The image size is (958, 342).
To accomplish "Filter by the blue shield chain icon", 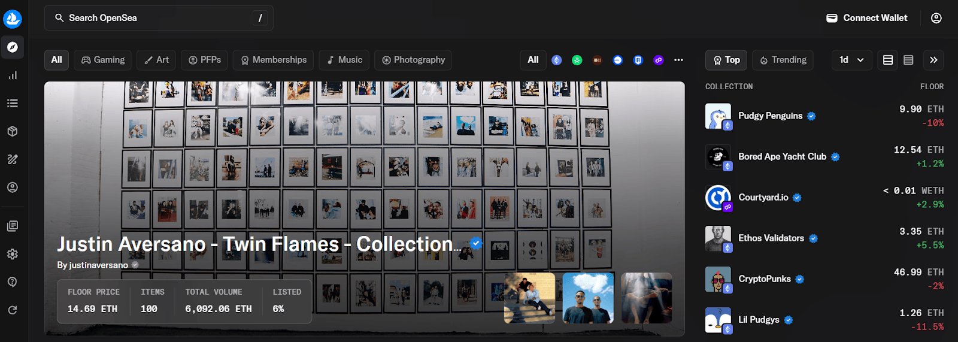I will 638,60.
